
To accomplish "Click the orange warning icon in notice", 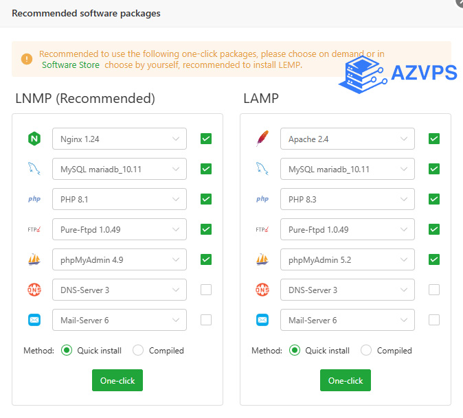I will [x=27, y=59].
